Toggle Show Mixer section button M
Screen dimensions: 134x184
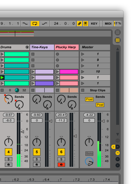coord(117,153)
